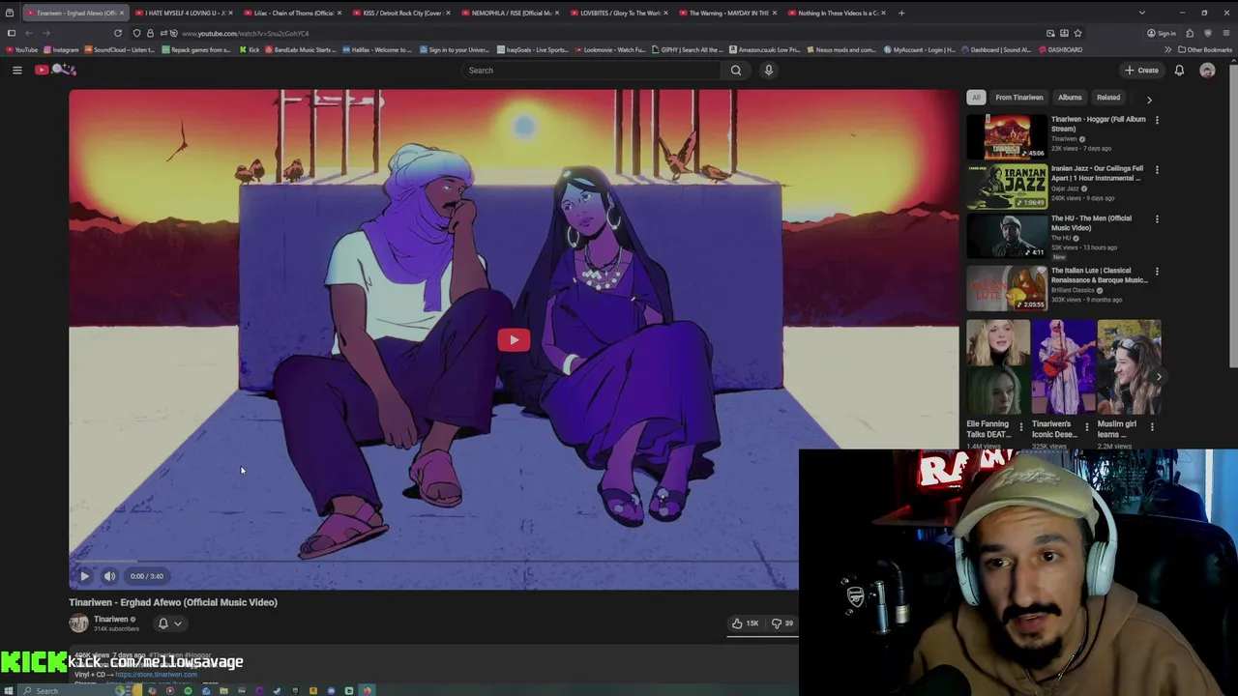Viewport: 1238px width, 696px height.
Task: Click the Create button
Action: [x=1141, y=70]
